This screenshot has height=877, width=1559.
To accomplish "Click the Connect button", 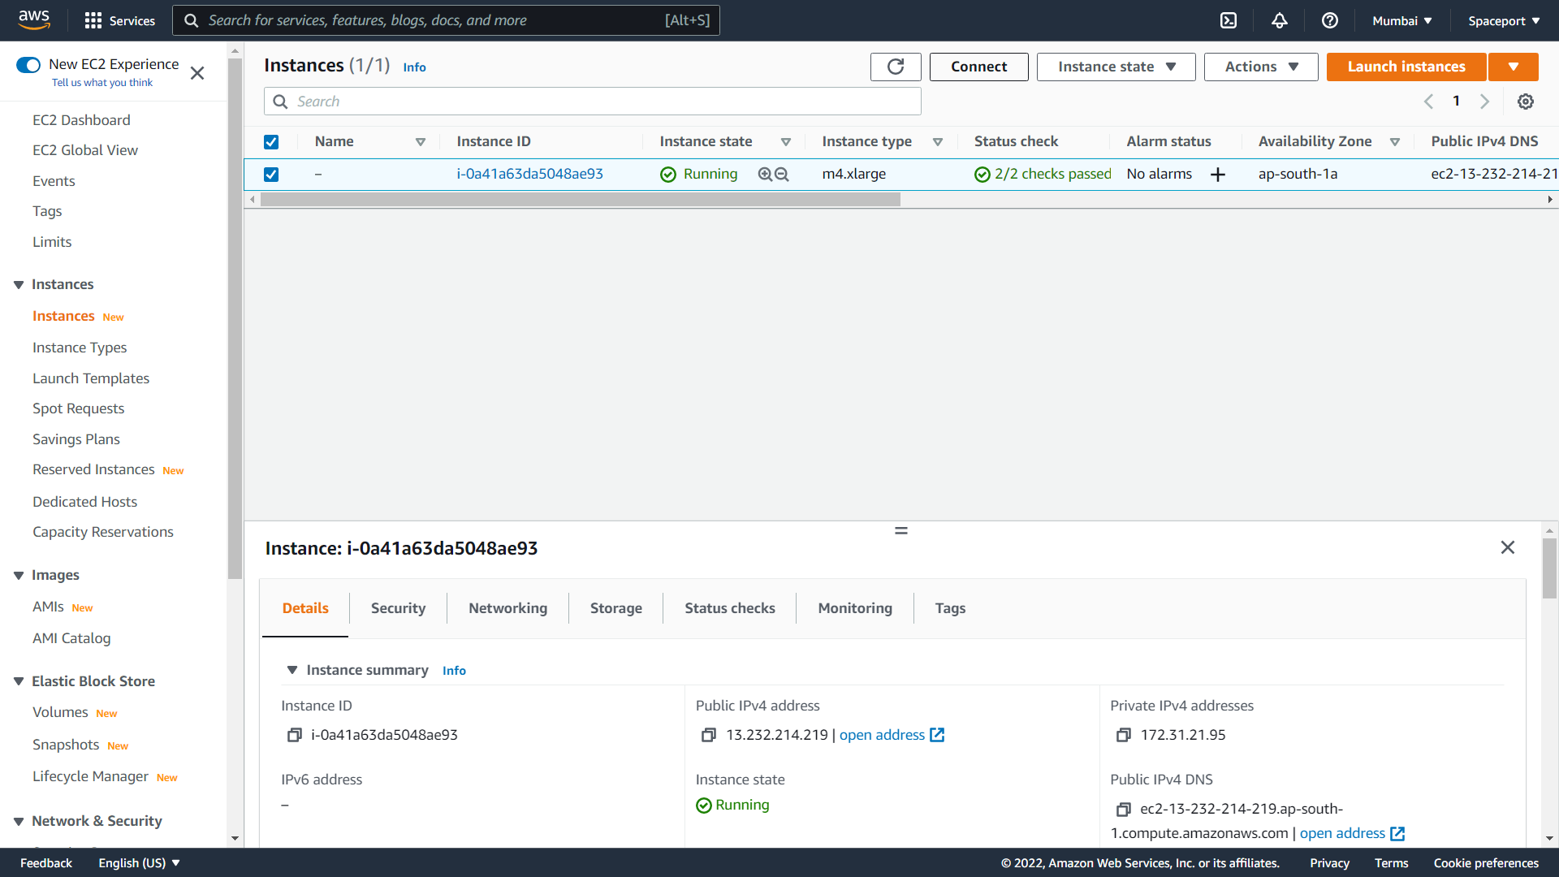I will (x=978, y=67).
